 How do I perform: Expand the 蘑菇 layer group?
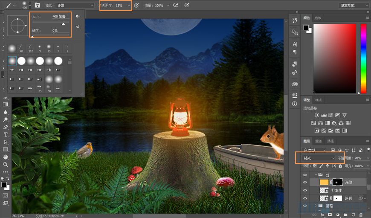click(x=316, y=206)
